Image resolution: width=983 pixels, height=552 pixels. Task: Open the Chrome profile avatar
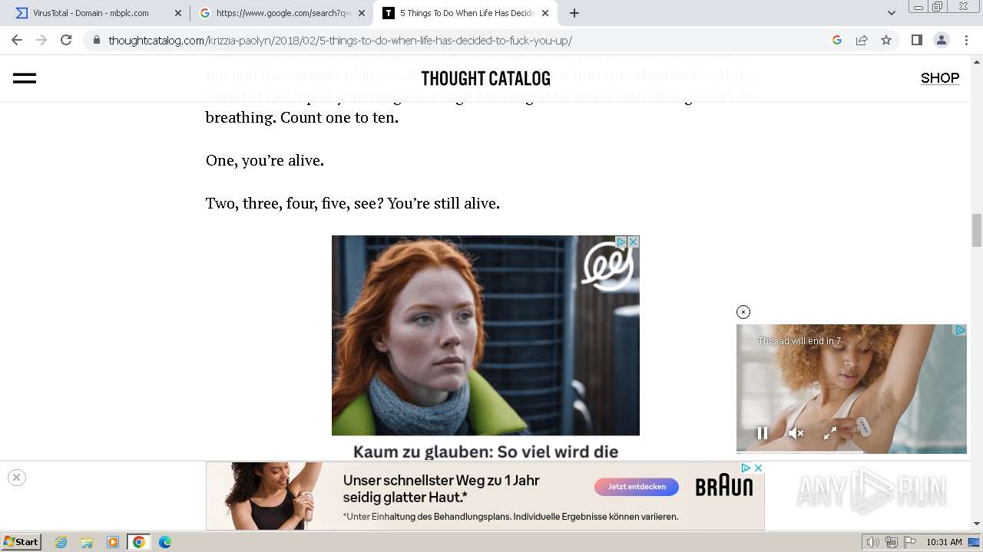[x=941, y=40]
